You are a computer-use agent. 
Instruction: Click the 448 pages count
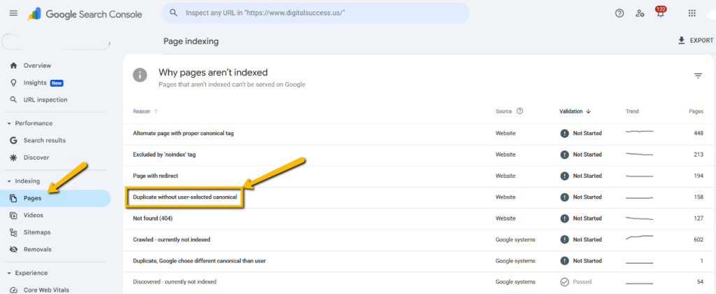click(x=698, y=133)
